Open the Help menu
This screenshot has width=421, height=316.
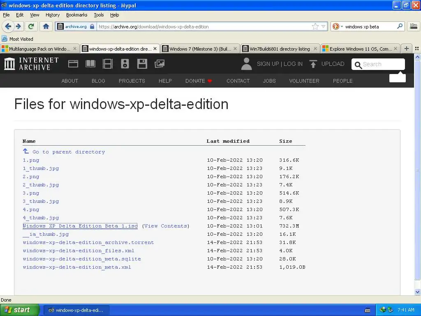(114, 15)
